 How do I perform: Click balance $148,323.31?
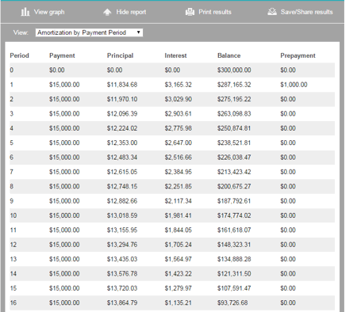click(x=234, y=245)
